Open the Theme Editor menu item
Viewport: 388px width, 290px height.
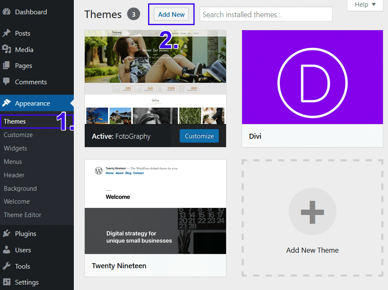[22, 215]
